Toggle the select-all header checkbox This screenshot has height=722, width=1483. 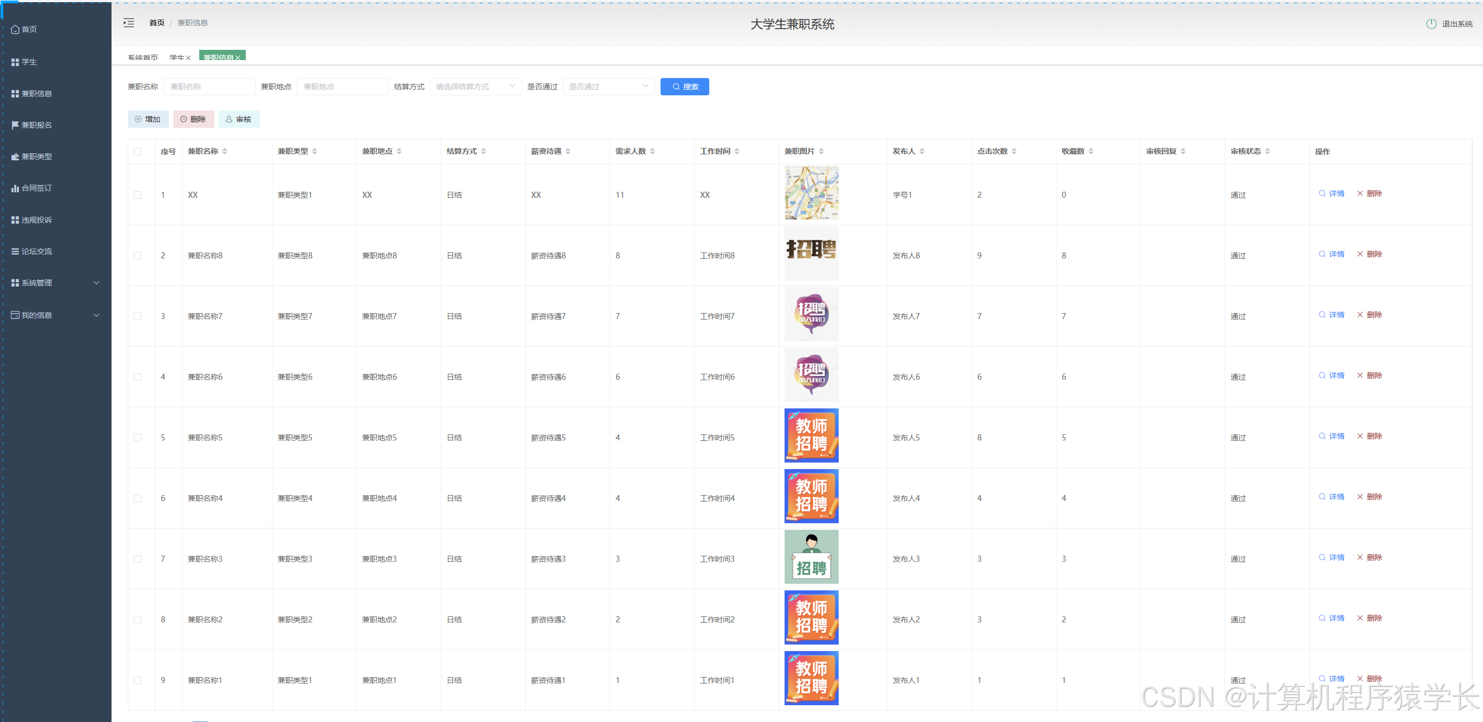(138, 152)
